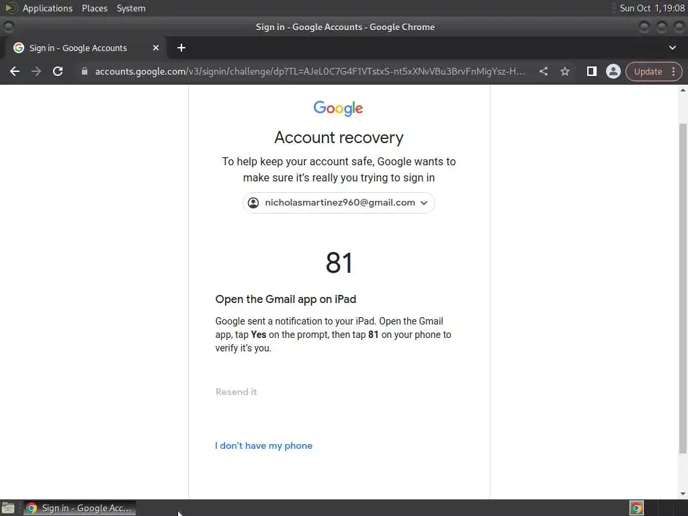Click the address bar URL
The width and height of the screenshot is (688, 516).
point(310,71)
